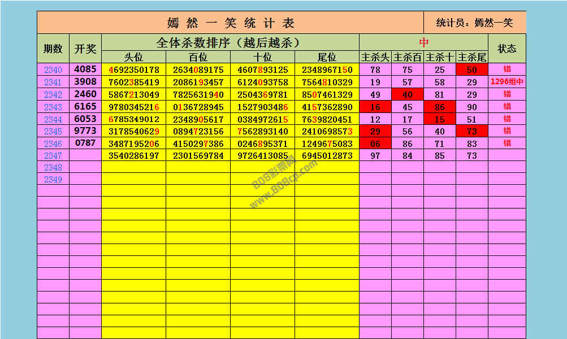Select the 1296组中 status cell
This screenshot has width=567, height=339.
[507, 82]
